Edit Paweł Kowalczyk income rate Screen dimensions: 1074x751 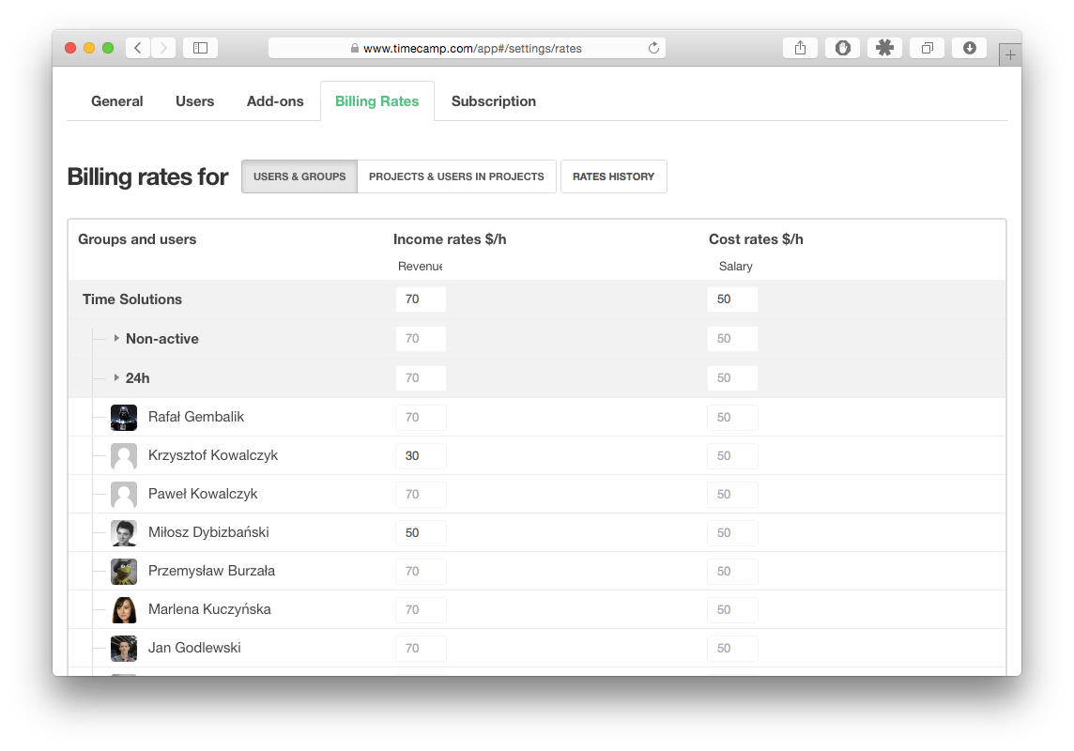421,495
